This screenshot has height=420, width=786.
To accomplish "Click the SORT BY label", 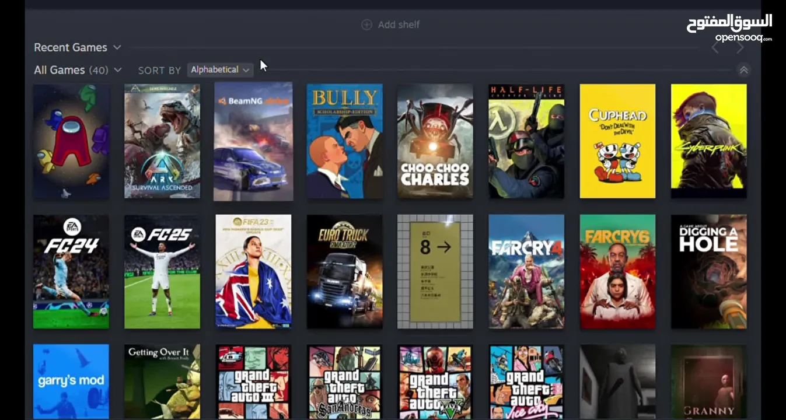I will [159, 70].
